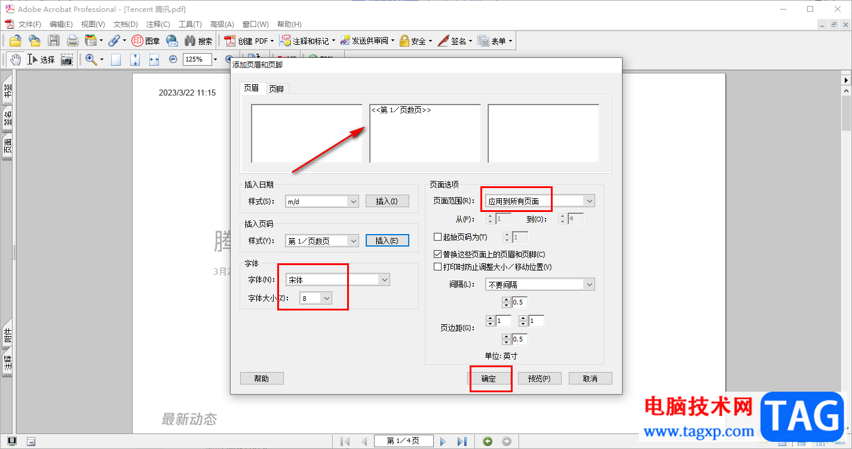Open the 高级(A) menu

pyautogui.click(x=222, y=24)
